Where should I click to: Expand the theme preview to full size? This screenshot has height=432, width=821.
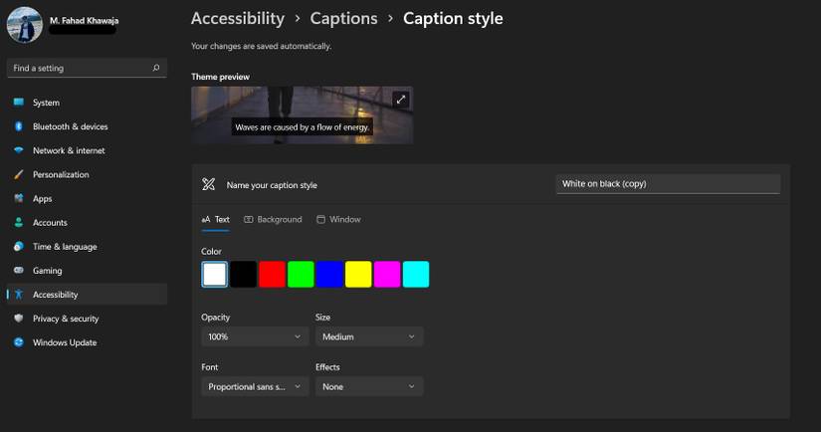401,100
